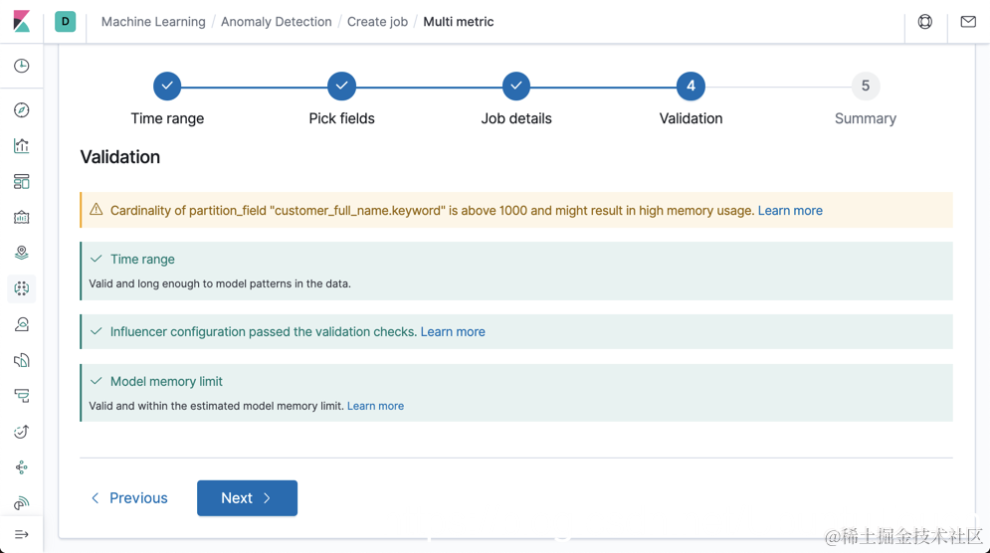Screen dimensions: 990x553
Task: Open the newsfeed mail icon
Action: pyautogui.click(x=968, y=22)
